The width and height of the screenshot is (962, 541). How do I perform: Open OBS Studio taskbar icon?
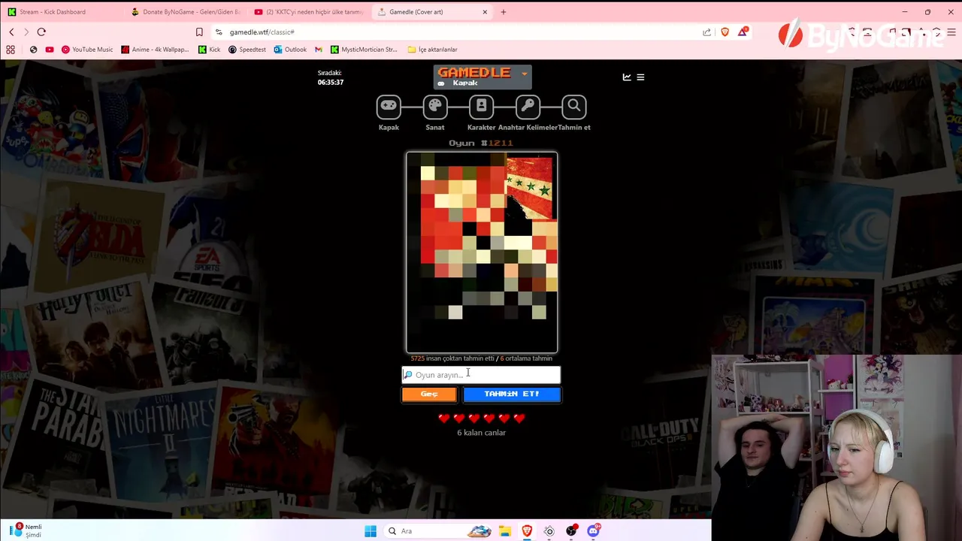(x=571, y=531)
